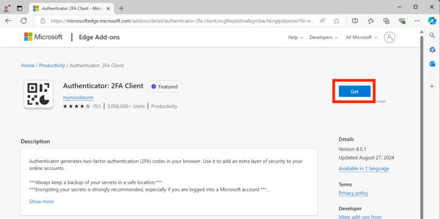
Task: Open the Settings and more ellipsis
Action: 417,21
